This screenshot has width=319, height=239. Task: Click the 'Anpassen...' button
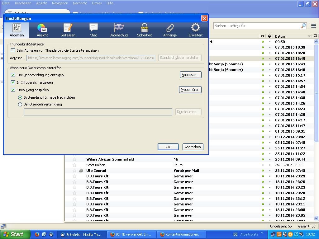[x=191, y=75]
